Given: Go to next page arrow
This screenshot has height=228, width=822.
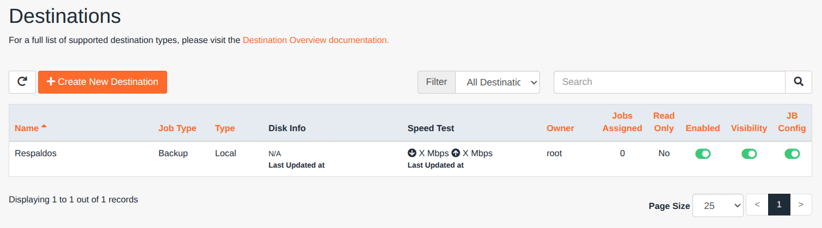Looking at the screenshot, I should tap(800, 205).
